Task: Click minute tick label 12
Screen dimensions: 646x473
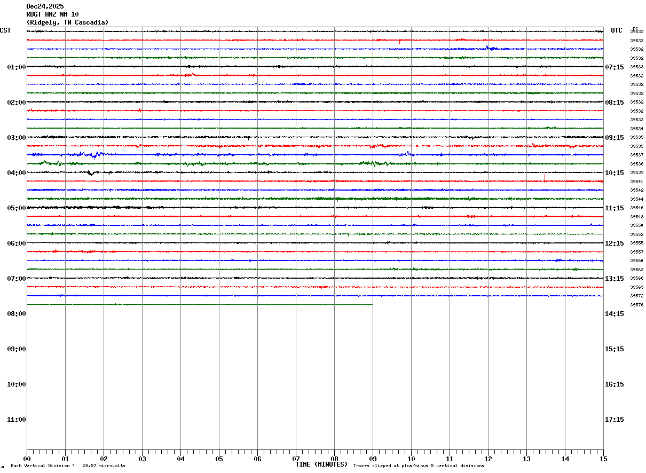Action: point(488,459)
